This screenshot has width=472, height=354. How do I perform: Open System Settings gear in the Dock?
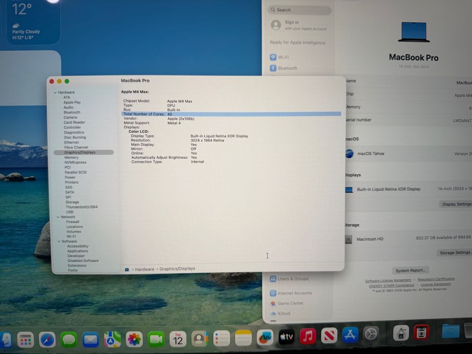(x=371, y=334)
